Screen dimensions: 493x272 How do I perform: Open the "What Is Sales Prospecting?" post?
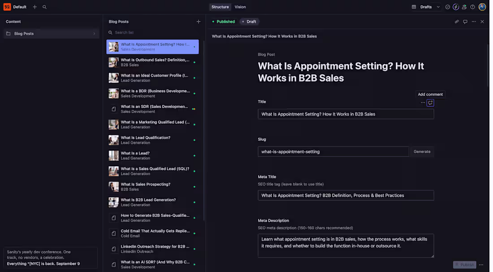[x=152, y=187]
